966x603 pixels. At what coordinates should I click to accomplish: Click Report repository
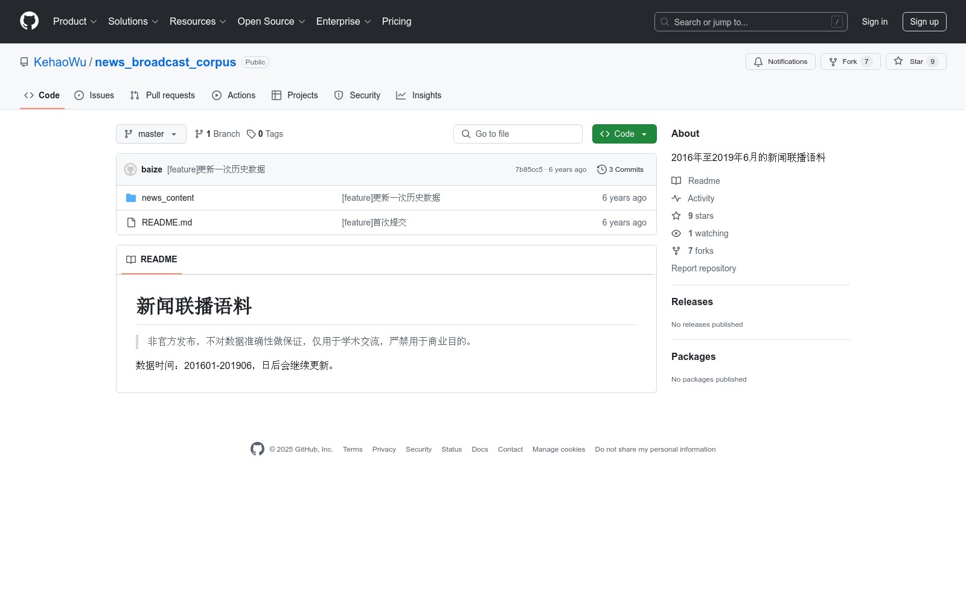pyautogui.click(x=703, y=268)
